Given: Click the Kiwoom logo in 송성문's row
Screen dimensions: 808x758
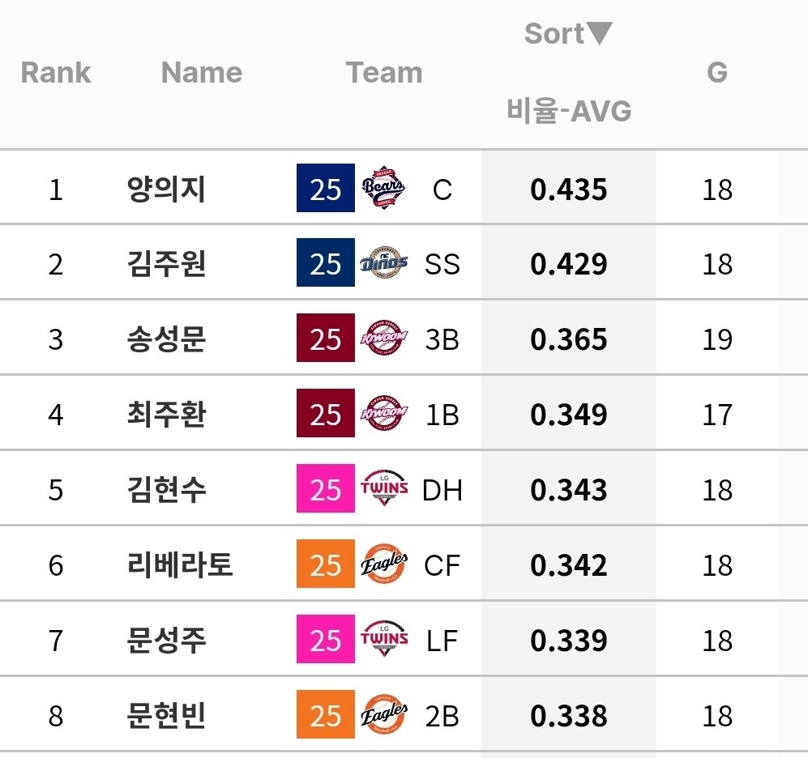Looking at the screenshot, I should 383,339.
